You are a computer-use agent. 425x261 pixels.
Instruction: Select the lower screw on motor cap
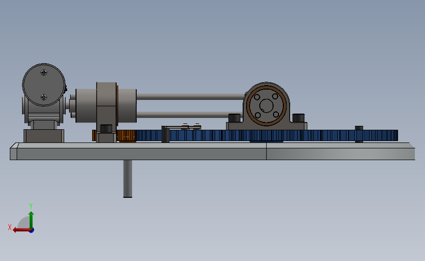point(44,97)
